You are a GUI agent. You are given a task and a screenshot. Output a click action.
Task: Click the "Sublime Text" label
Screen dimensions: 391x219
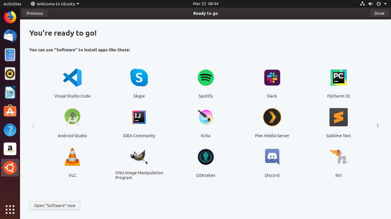pos(339,136)
